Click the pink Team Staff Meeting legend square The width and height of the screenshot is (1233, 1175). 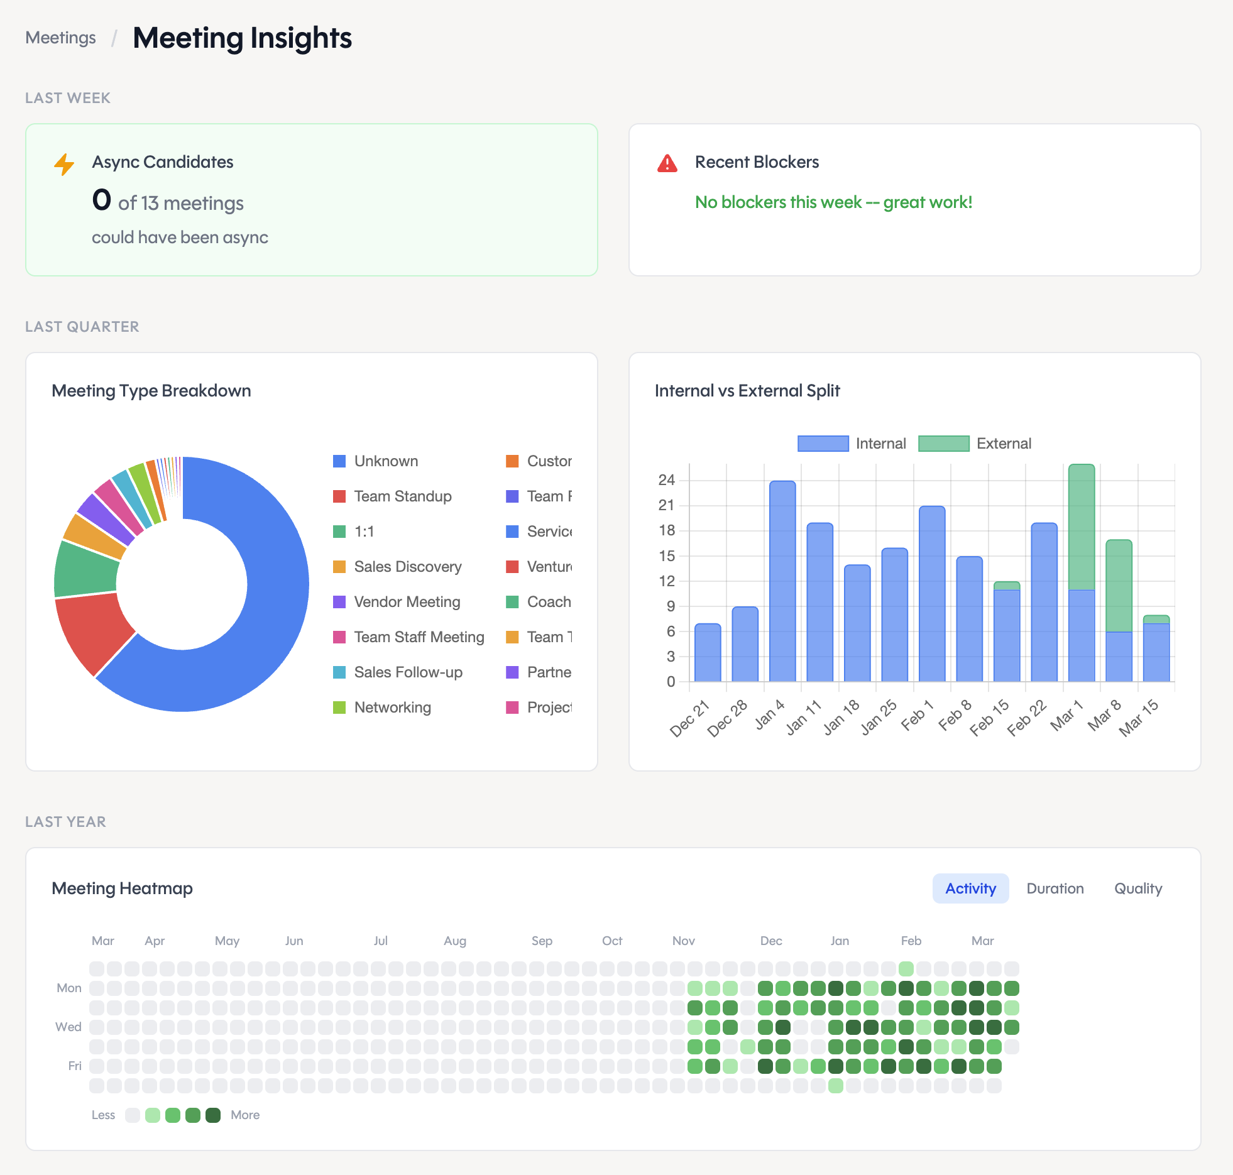pyautogui.click(x=339, y=637)
